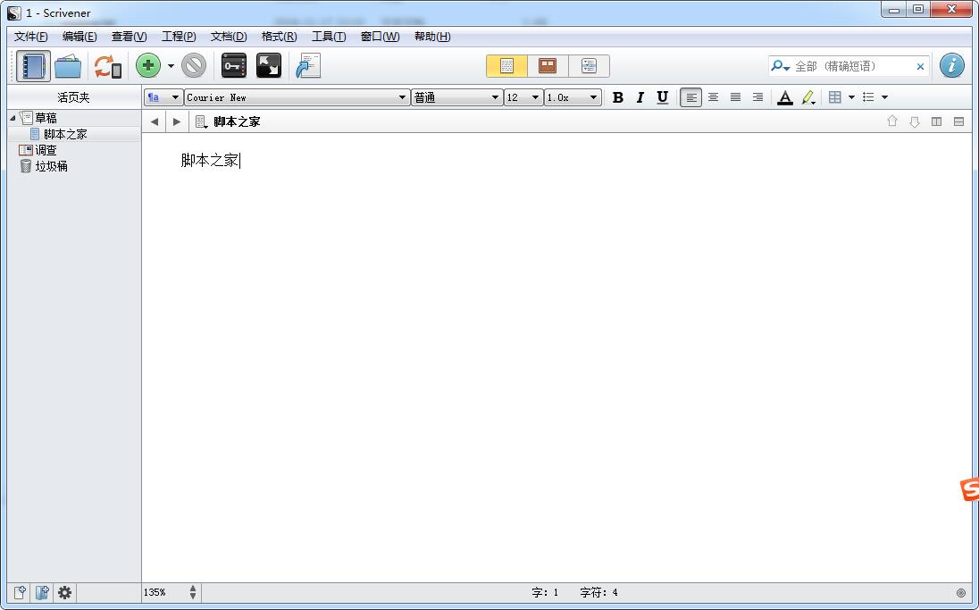Open the 工具 menu
Screen dimensions: 979x610
point(328,37)
